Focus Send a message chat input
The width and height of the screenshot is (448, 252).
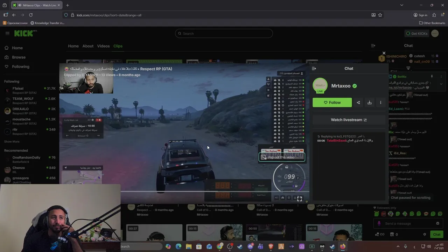tap(408, 223)
